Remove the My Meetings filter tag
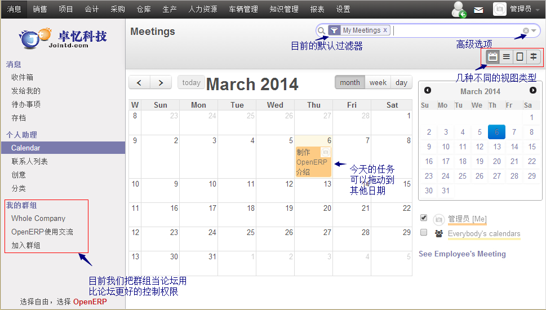 point(385,30)
